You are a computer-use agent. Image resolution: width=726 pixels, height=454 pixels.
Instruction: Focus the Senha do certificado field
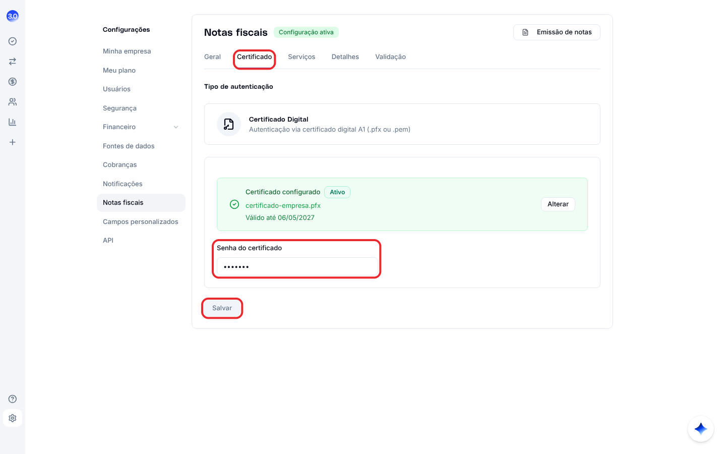pos(297,266)
